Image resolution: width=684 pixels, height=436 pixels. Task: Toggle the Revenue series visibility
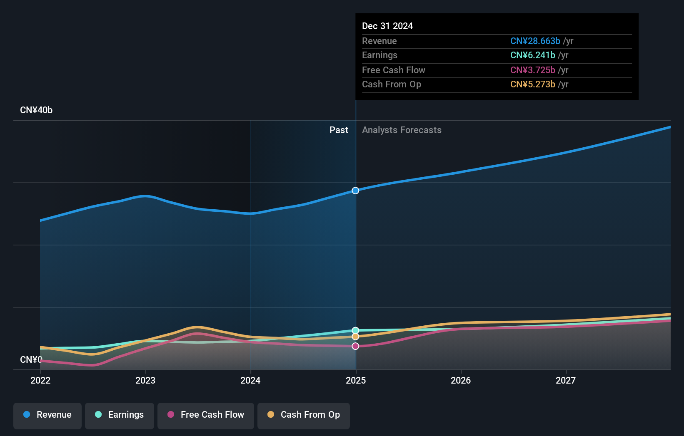point(47,415)
